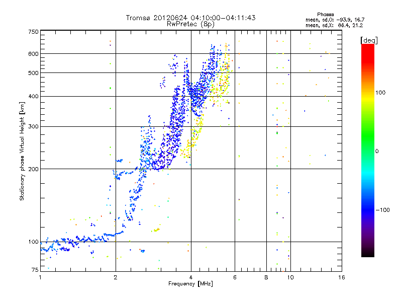Click the x-axis tick label '10'
The width and height of the screenshot is (402, 302).
(x=290, y=277)
